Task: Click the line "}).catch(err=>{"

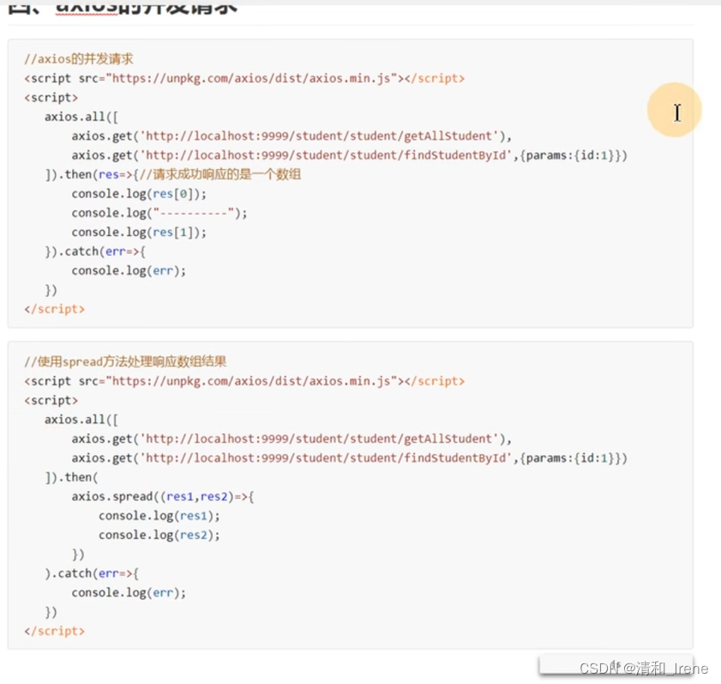Action: (x=95, y=251)
